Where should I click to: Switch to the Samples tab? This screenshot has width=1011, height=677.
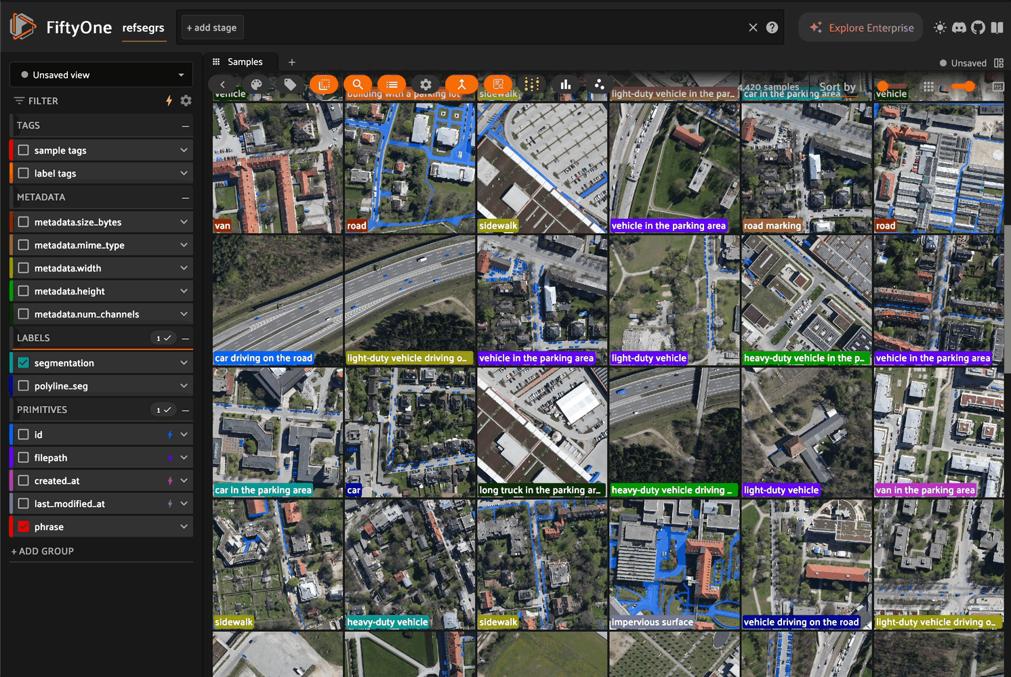coord(244,62)
